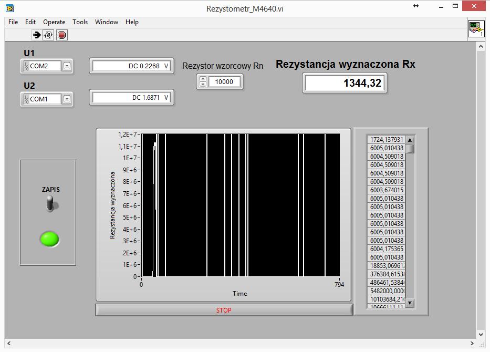Open the Operate menu

click(x=54, y=22)
